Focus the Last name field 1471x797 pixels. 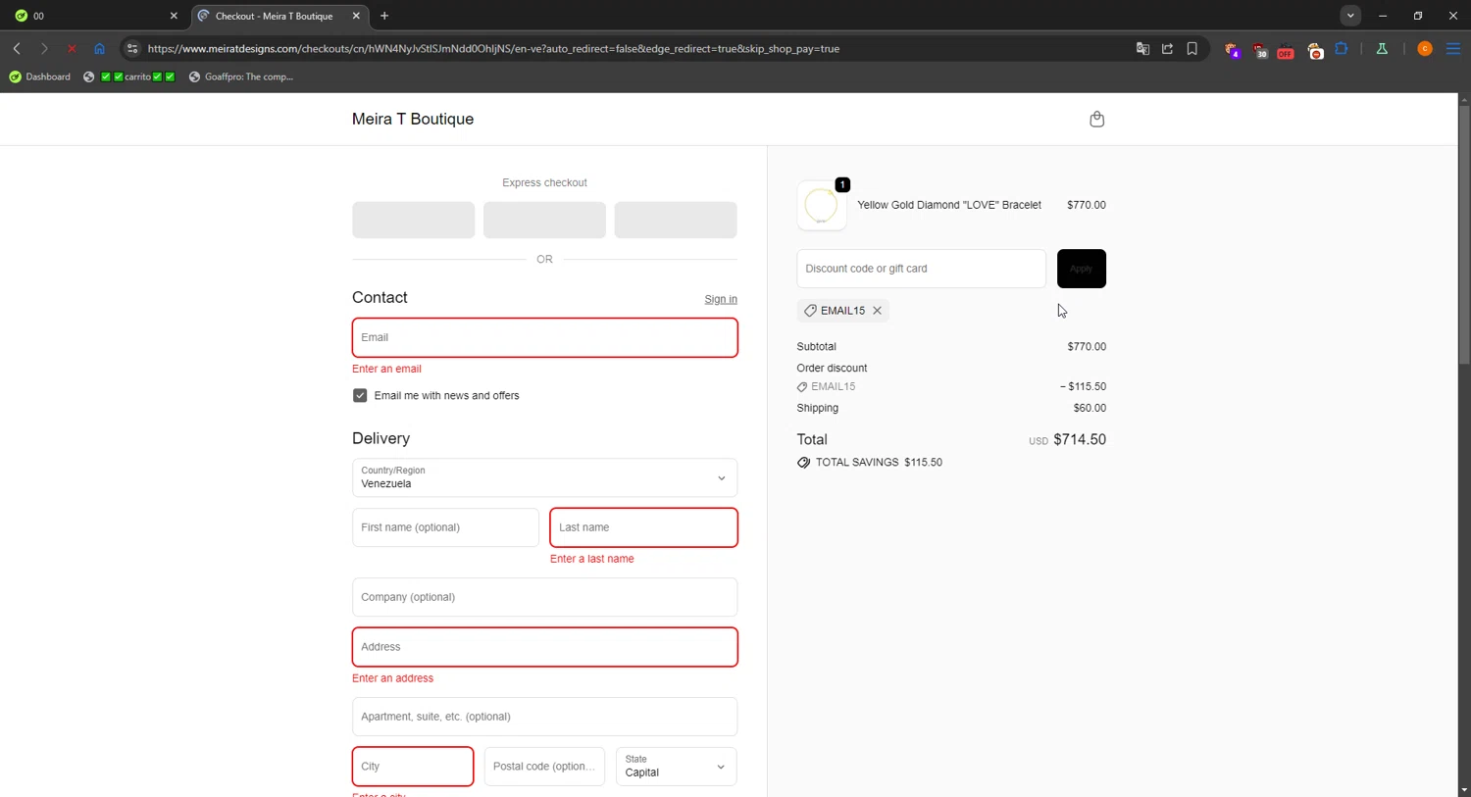click(643, 527)
